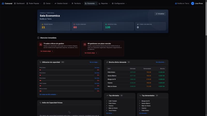The width and height of the screenshot is (207, 116).
Task: Open the Ver directorio link
Action: click(161, 62)
